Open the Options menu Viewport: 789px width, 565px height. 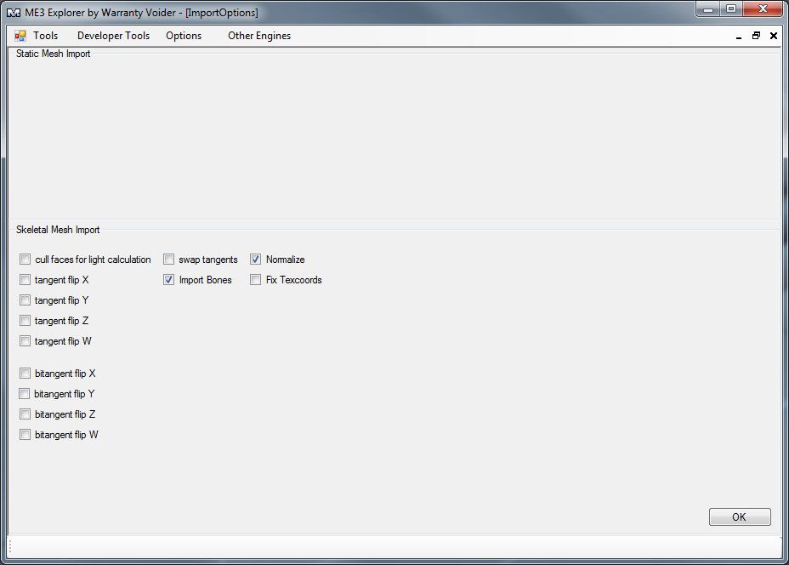[x=184, y=36]
